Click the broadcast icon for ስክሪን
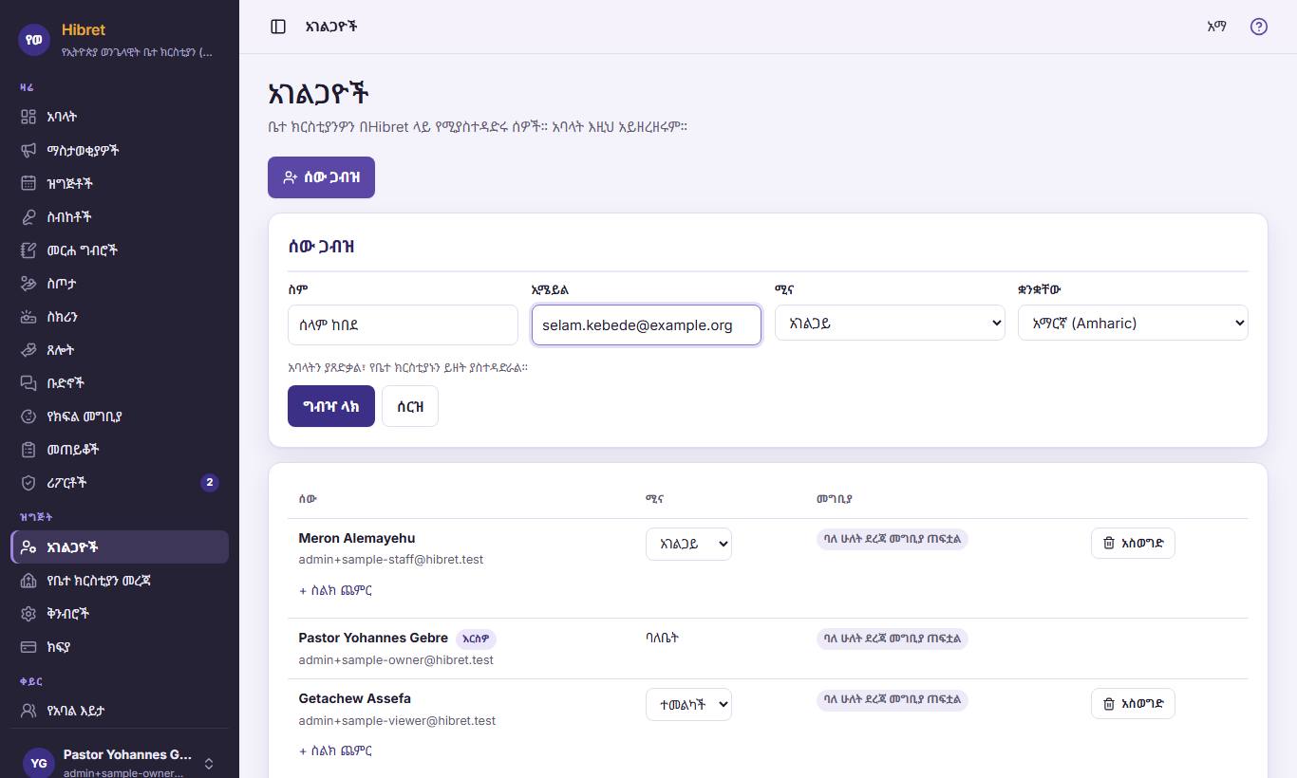Image resolution: width=1297 pixels, height=778 pixels. click(28, 317)
